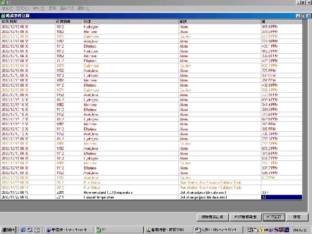Viewport: 312px width, 234px height.
Task: Sort by the 日期/時間 column header
Action: coord(28,22)
